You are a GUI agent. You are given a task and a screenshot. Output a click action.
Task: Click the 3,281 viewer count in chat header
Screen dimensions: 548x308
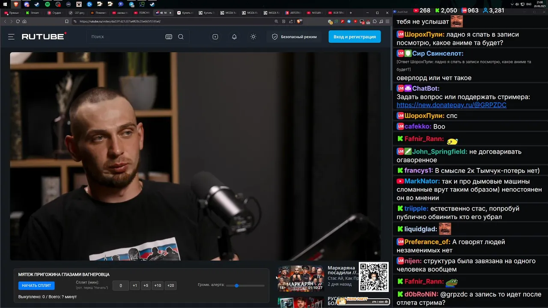coord(494,10)
